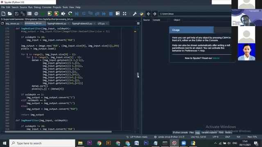The height and width of the screenshot is (147, 262).
Task: Re-run the last script
Action: (x=70, y=13)
